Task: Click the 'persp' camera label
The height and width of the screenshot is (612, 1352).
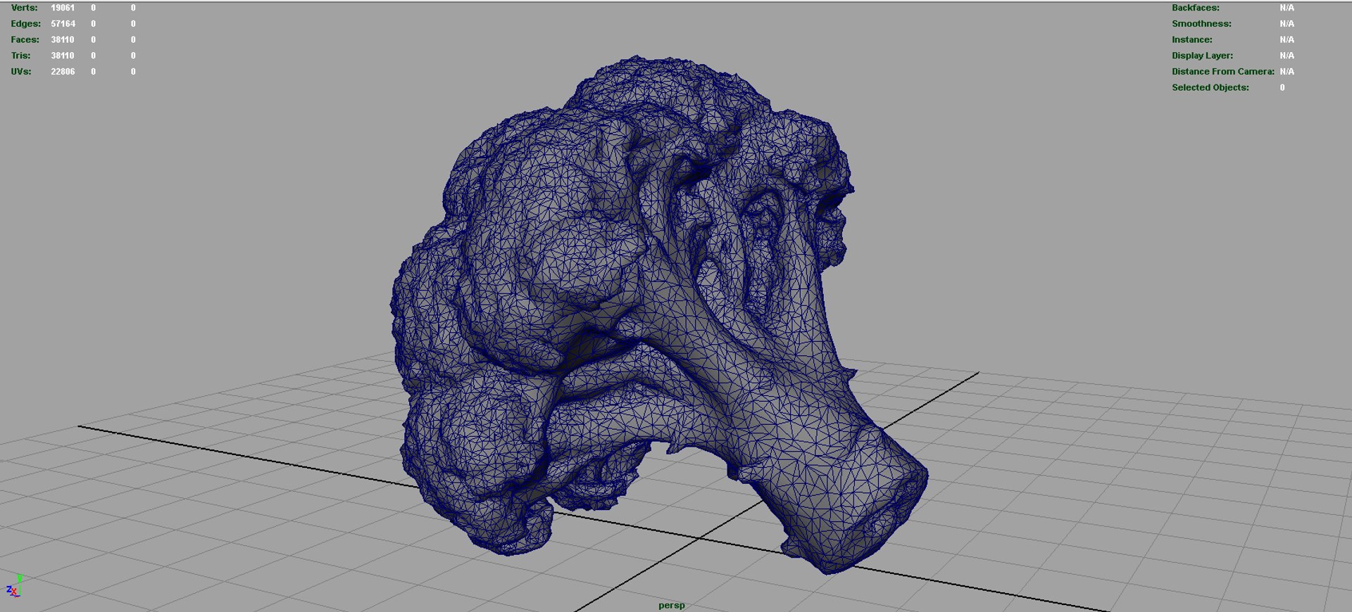Action: pos(671,605)
